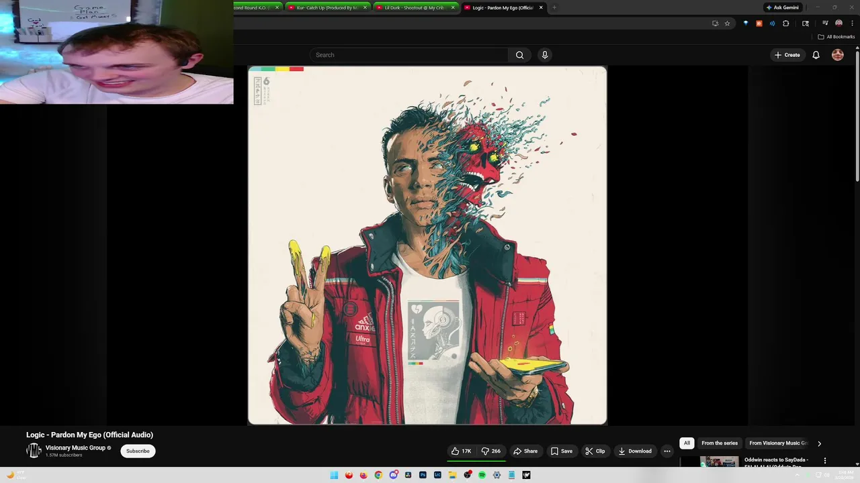Image resolution: width=860 pixels, height=483 pixels.
Task: Select the All filter chip
Action: point(687,443)
